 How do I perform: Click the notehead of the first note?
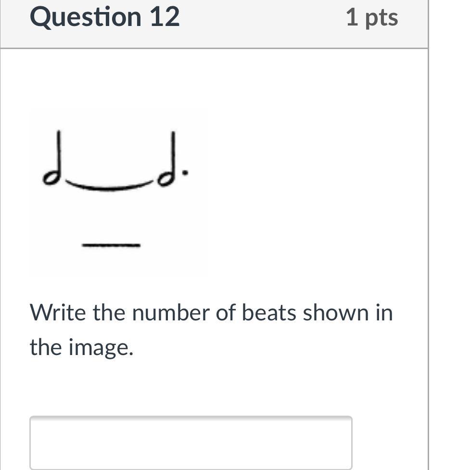pos(50,179)
